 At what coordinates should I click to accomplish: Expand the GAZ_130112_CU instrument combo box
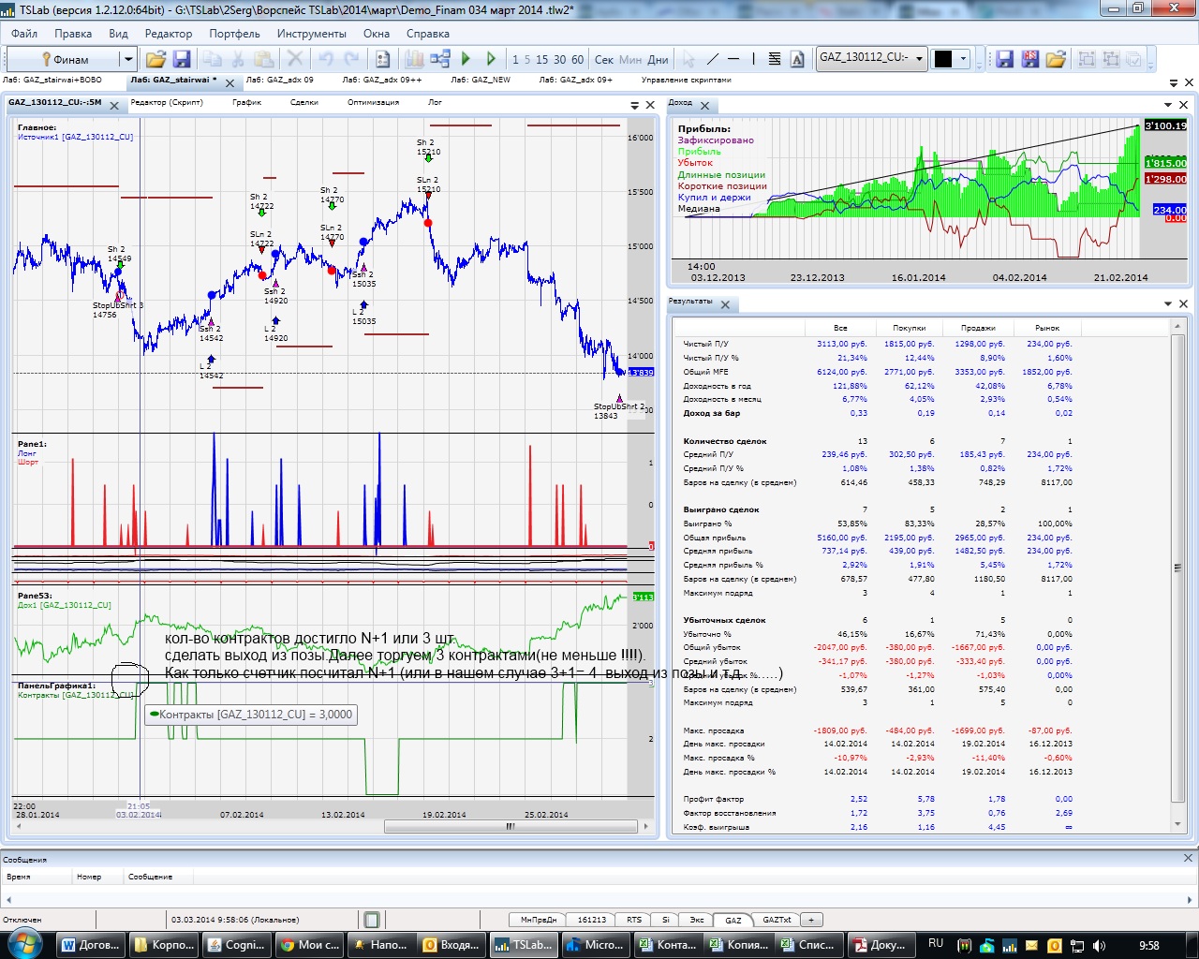[919, 58]
